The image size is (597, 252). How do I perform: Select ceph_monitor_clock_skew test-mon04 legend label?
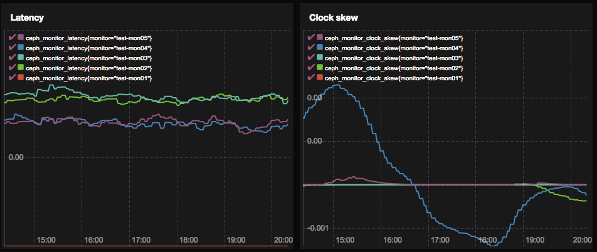click(x=394, y=48)
